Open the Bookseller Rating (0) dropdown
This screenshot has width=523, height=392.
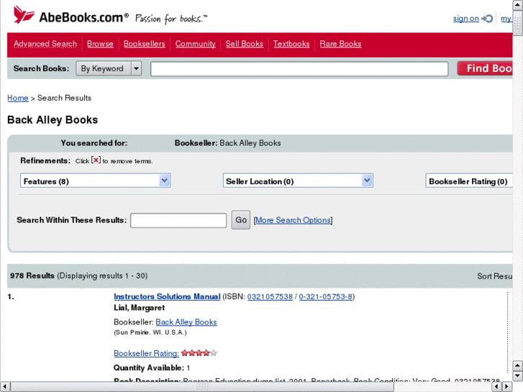[468, 181]
